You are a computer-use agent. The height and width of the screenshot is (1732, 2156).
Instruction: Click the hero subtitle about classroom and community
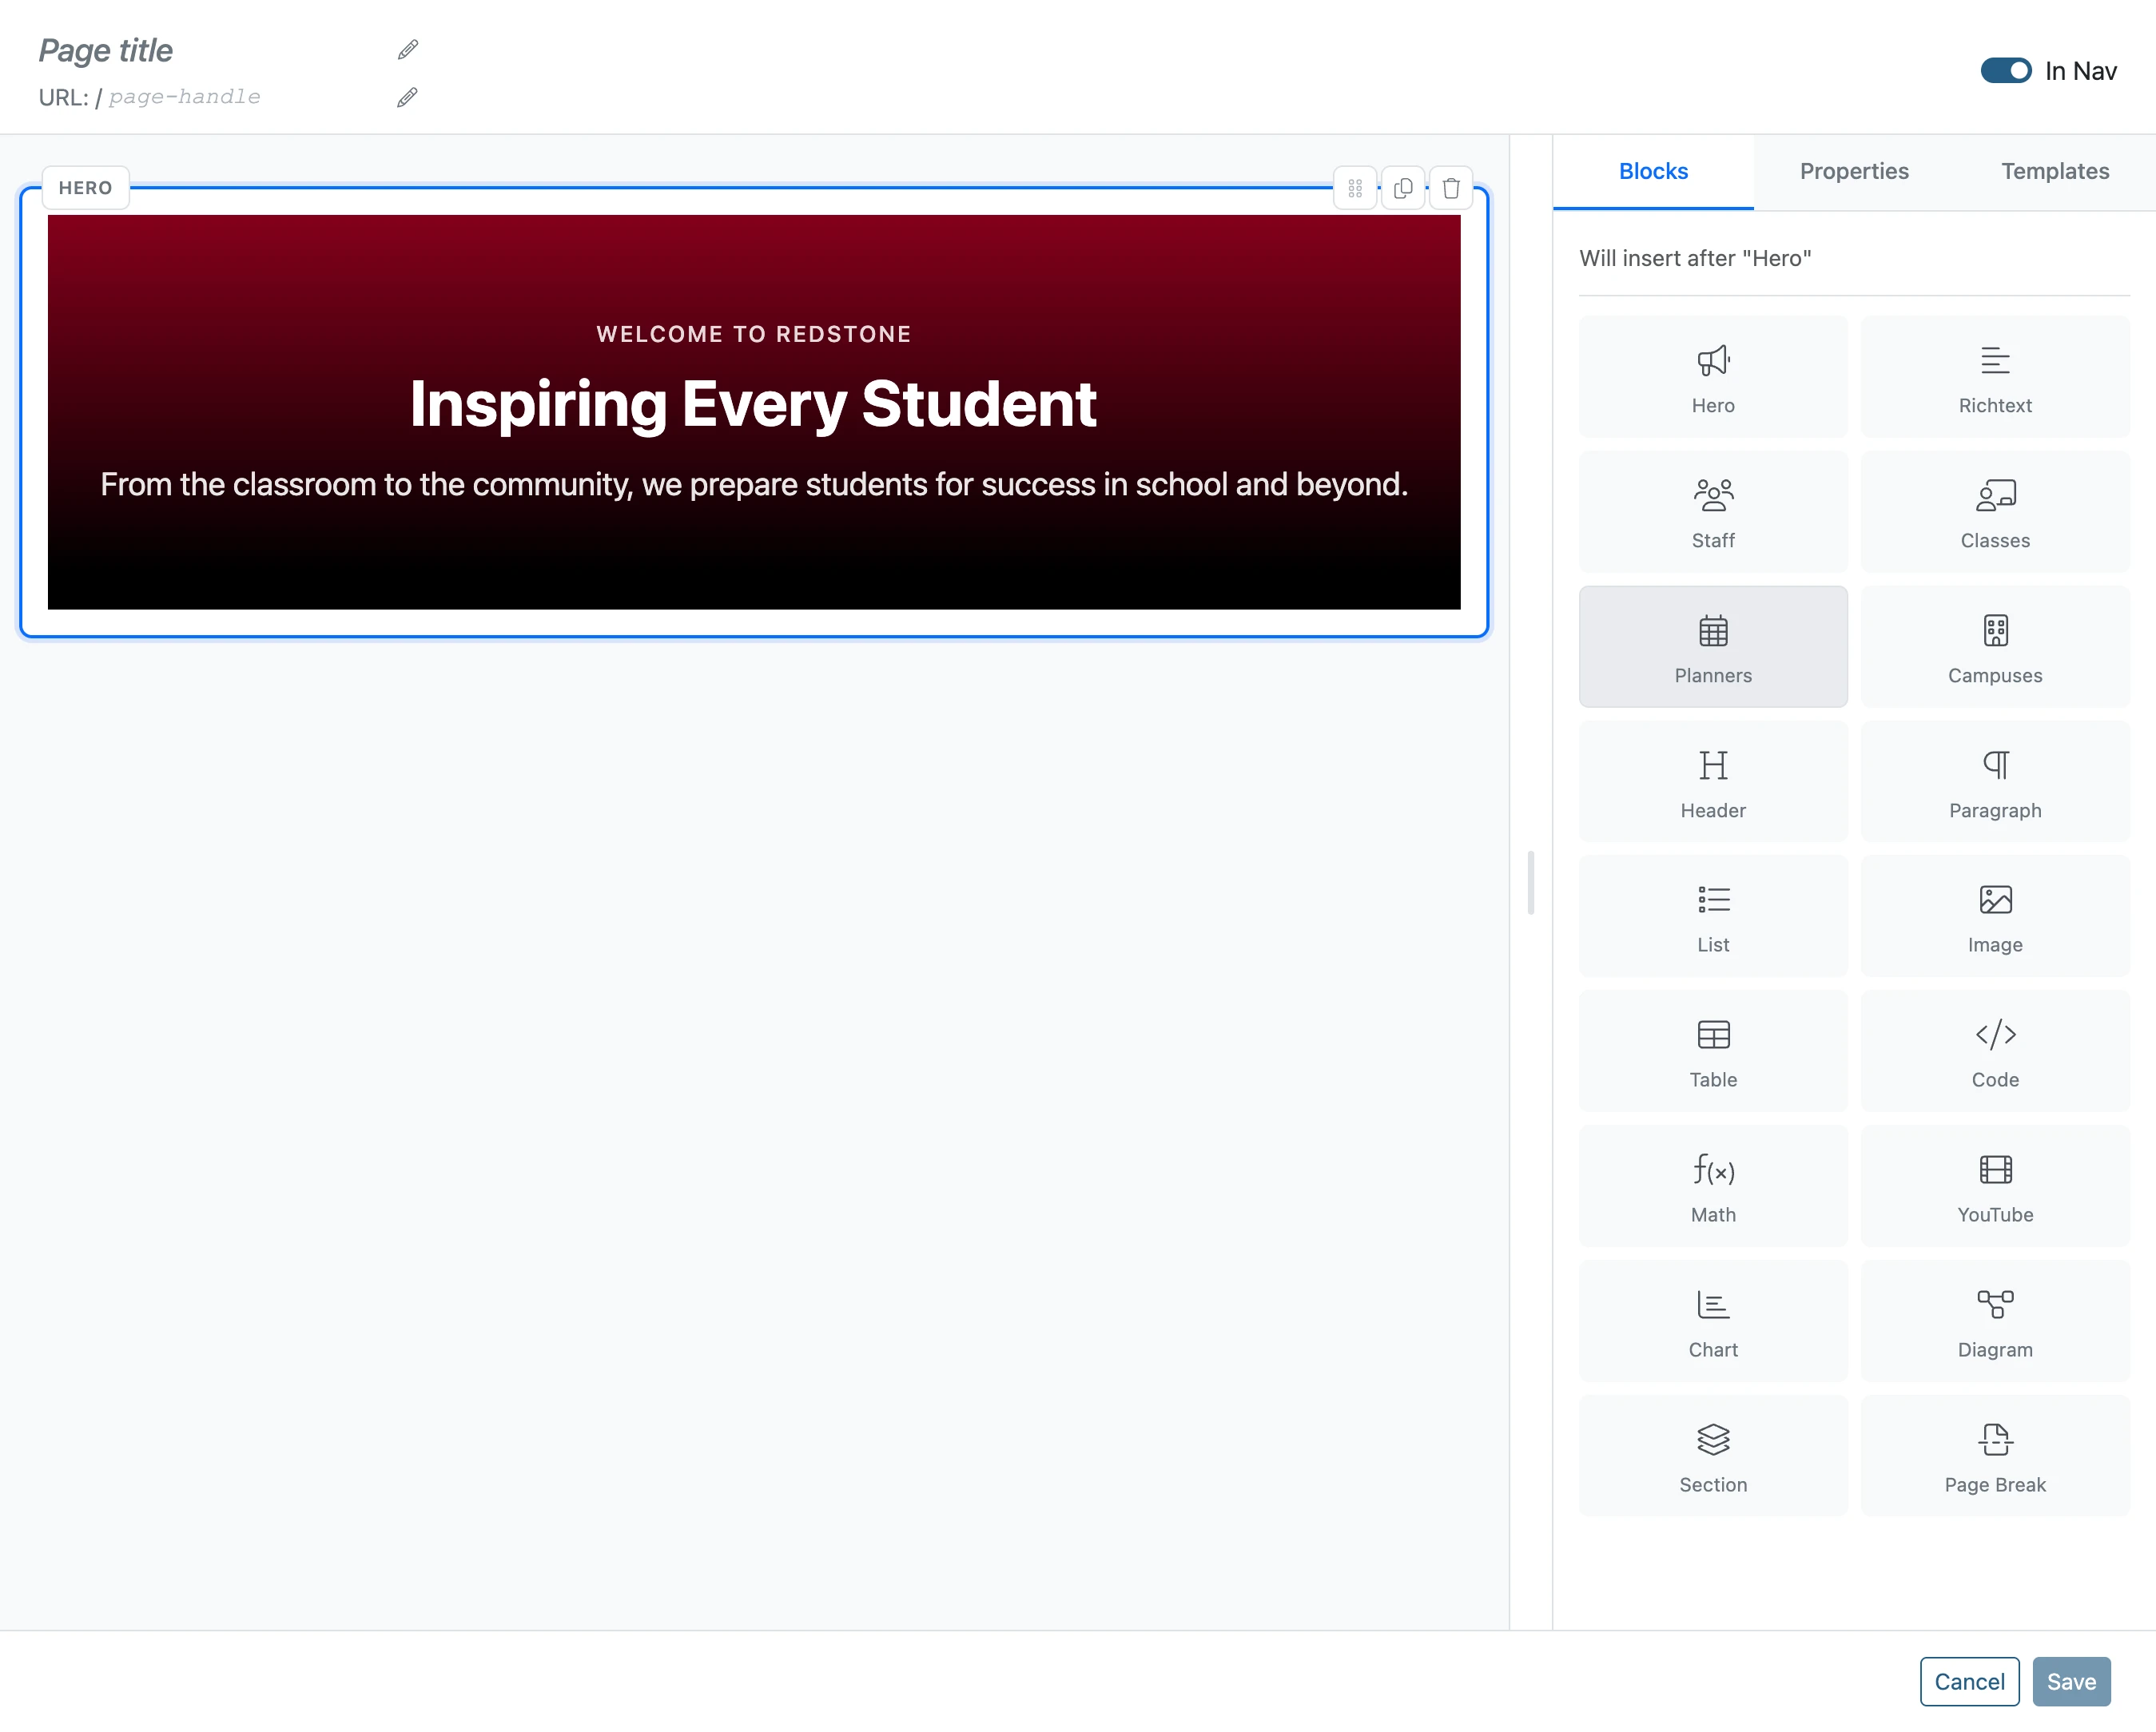(754, 484)
